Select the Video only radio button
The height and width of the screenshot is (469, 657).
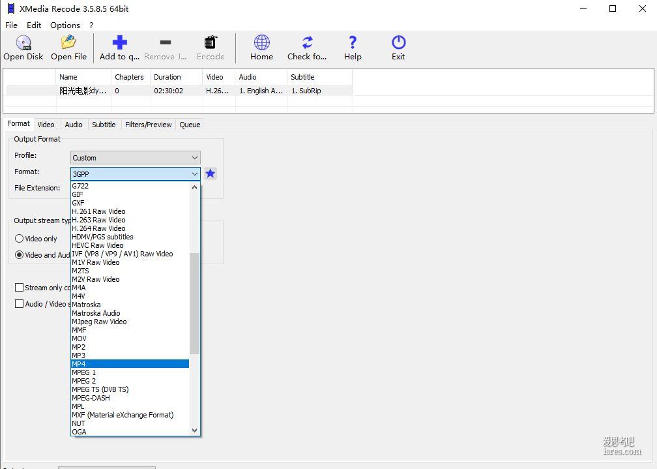(x=19, y=239)
